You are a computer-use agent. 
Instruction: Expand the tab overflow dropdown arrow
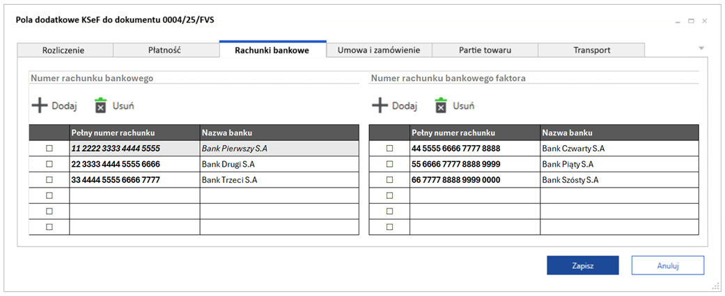701,49
